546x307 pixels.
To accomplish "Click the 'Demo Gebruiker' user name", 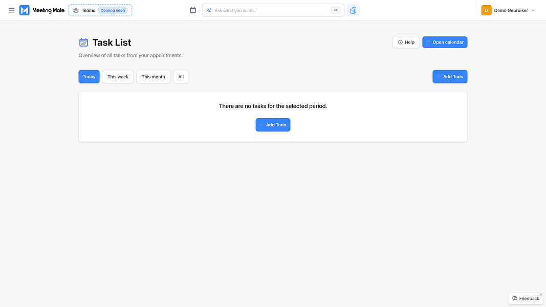I will click(x=511, y=10).
